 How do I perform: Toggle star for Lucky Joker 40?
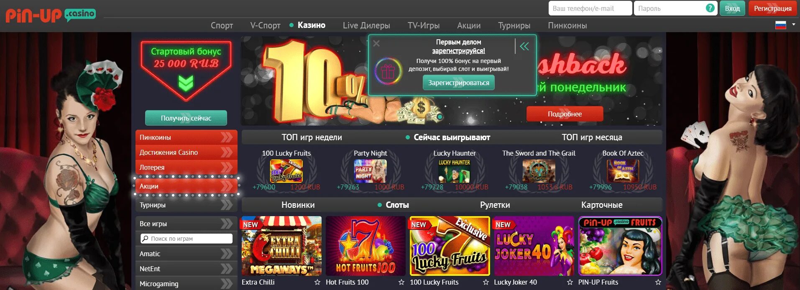pos(570,282)
